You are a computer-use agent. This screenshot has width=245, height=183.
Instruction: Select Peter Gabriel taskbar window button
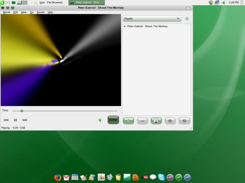[x=87, y=3]
